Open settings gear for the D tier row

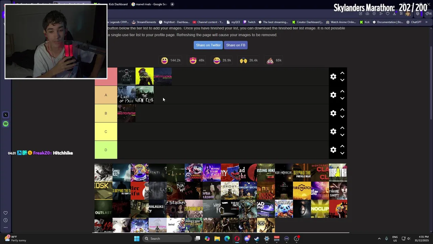coord(333,150)
